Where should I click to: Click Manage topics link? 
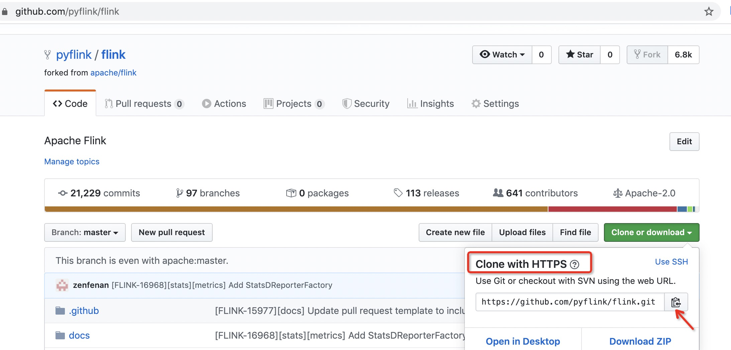[72, 162]
